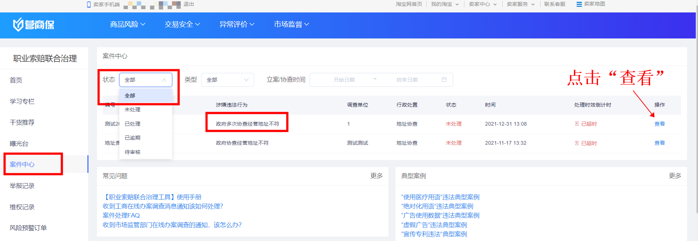698x241 pixels.
Task: Collapse the 状态 dropdown arrow
Action: coord(164,80)
